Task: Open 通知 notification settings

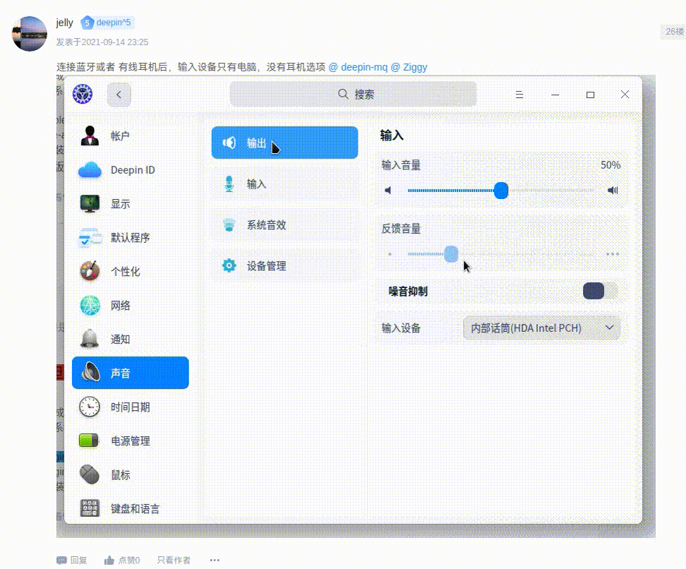Action: click(131, 339)
